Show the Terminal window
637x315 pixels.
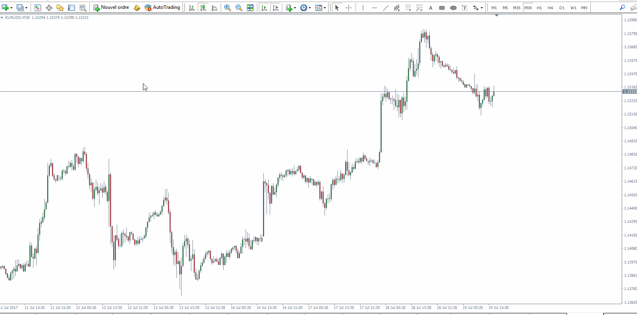71,8
